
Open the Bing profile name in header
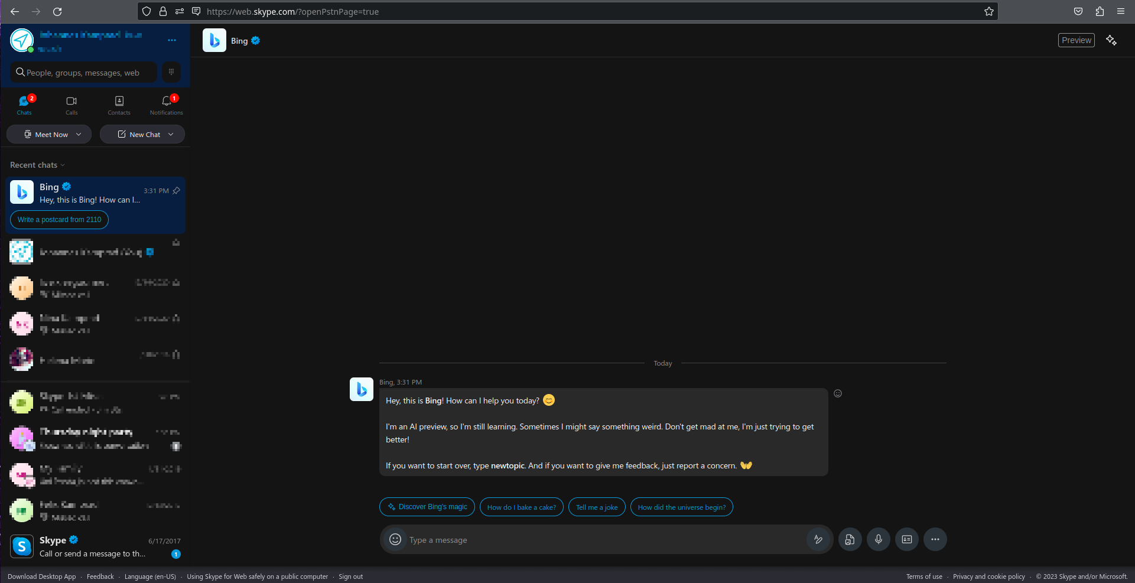pos(239,41)
